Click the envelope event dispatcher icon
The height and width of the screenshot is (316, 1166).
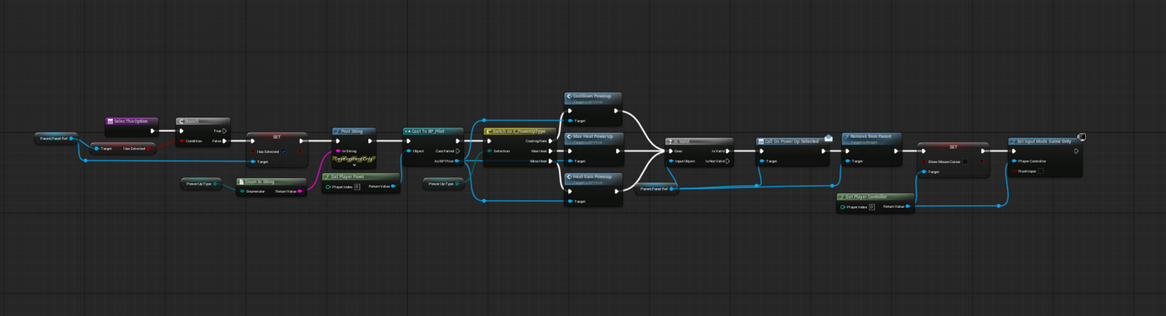pyautogui.click(x=830, y=138)
